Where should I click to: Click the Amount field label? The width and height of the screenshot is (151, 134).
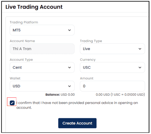(87, 78)
